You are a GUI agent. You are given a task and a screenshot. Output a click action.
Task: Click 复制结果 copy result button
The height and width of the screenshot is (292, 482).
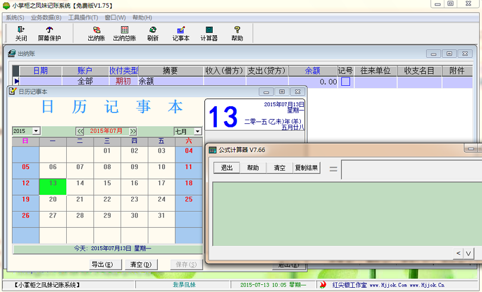coord(306,168)
